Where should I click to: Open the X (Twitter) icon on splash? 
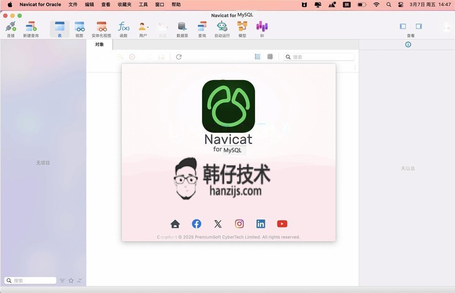click(218, 224)
